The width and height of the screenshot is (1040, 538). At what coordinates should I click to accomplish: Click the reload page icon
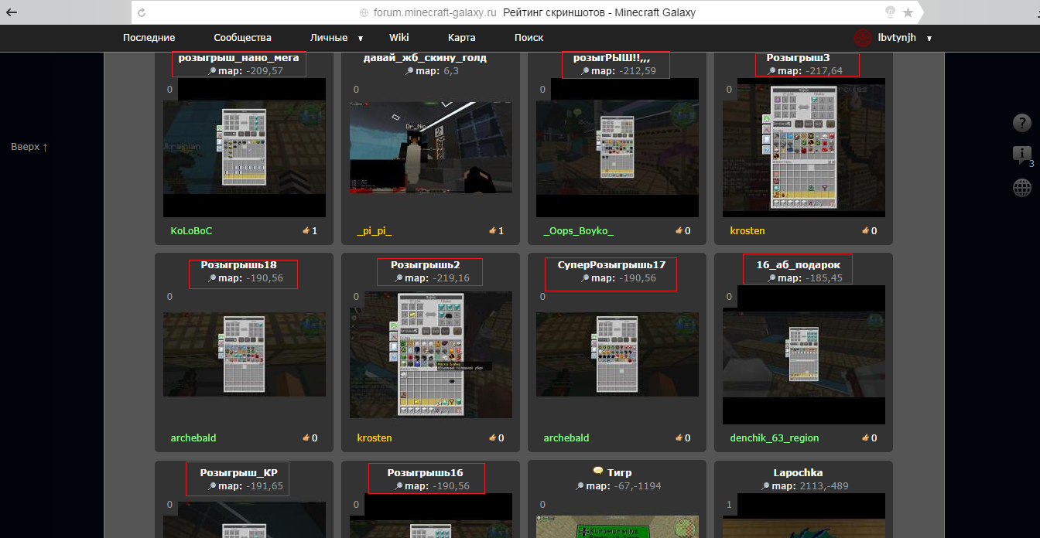(x=142, y=12)
